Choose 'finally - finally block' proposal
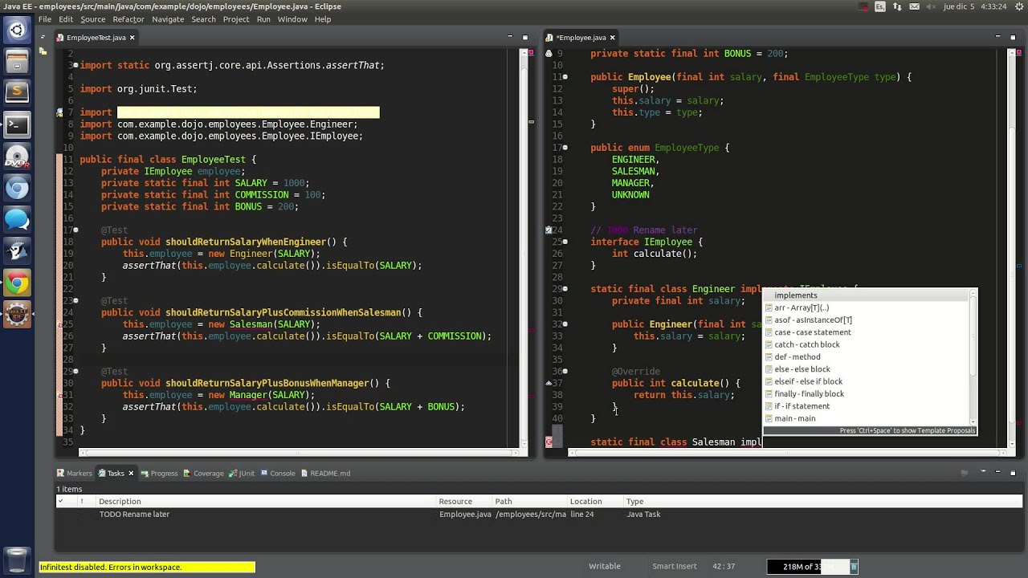The height and width of the screenshot is (578, 1028). pos(867,394)
